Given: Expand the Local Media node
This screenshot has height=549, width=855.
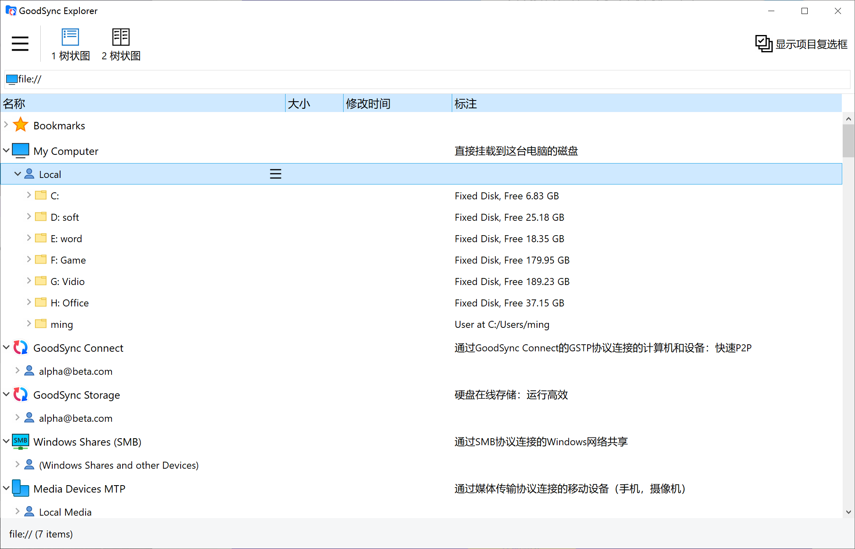Looking at the screenshot, I should [x=17, y=511].
